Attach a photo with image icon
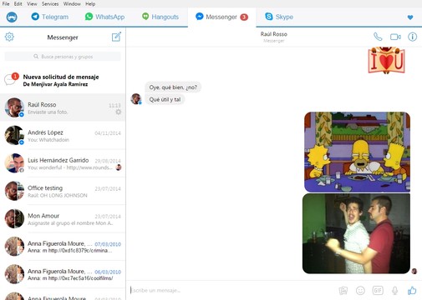 [x=343, y=291]
